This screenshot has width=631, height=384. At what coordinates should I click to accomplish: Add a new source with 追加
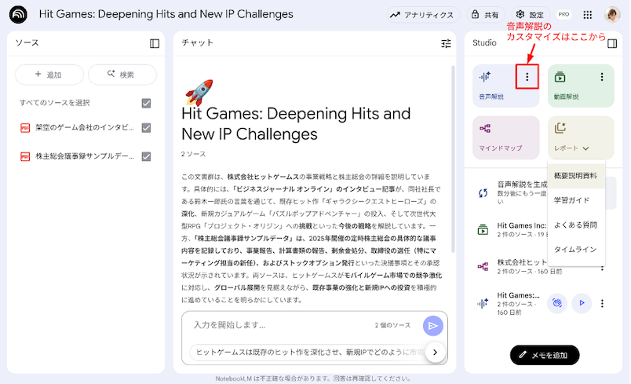click(x=49, y=75)
